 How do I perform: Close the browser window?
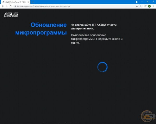pyautogui.click(x=153, y=2)
